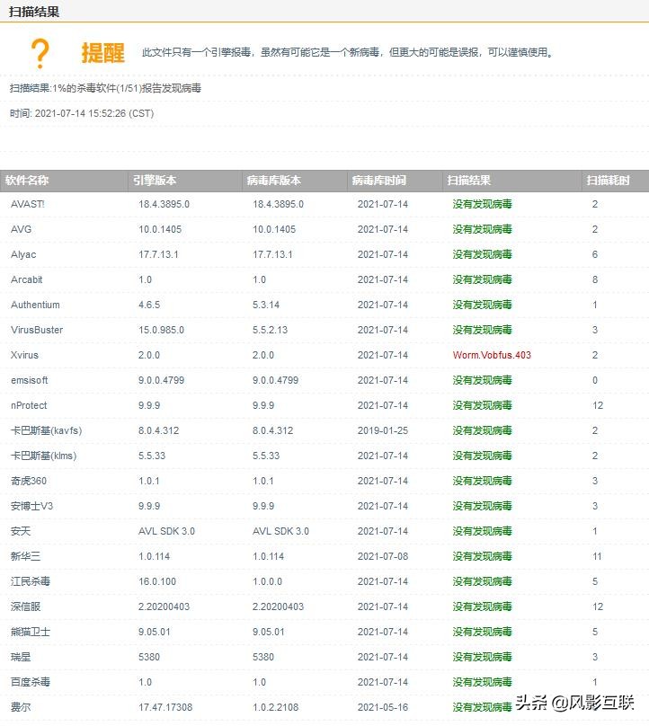649x726 pixels.
Task: Select the 百度杀毒 row name
Action: coord(30,682)
